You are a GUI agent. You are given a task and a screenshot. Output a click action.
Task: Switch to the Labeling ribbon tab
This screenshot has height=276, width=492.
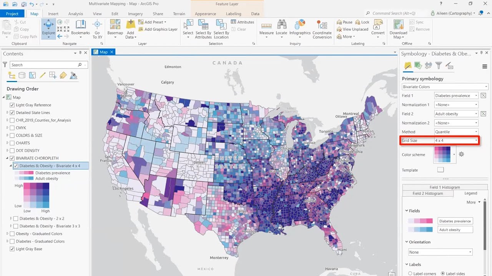pyautogui.click(x=234, y=14)
